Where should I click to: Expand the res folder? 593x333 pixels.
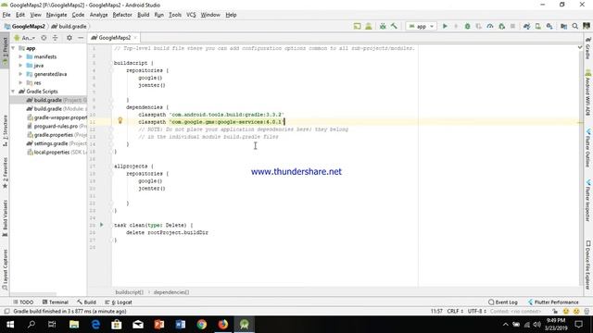coord(20,82)
